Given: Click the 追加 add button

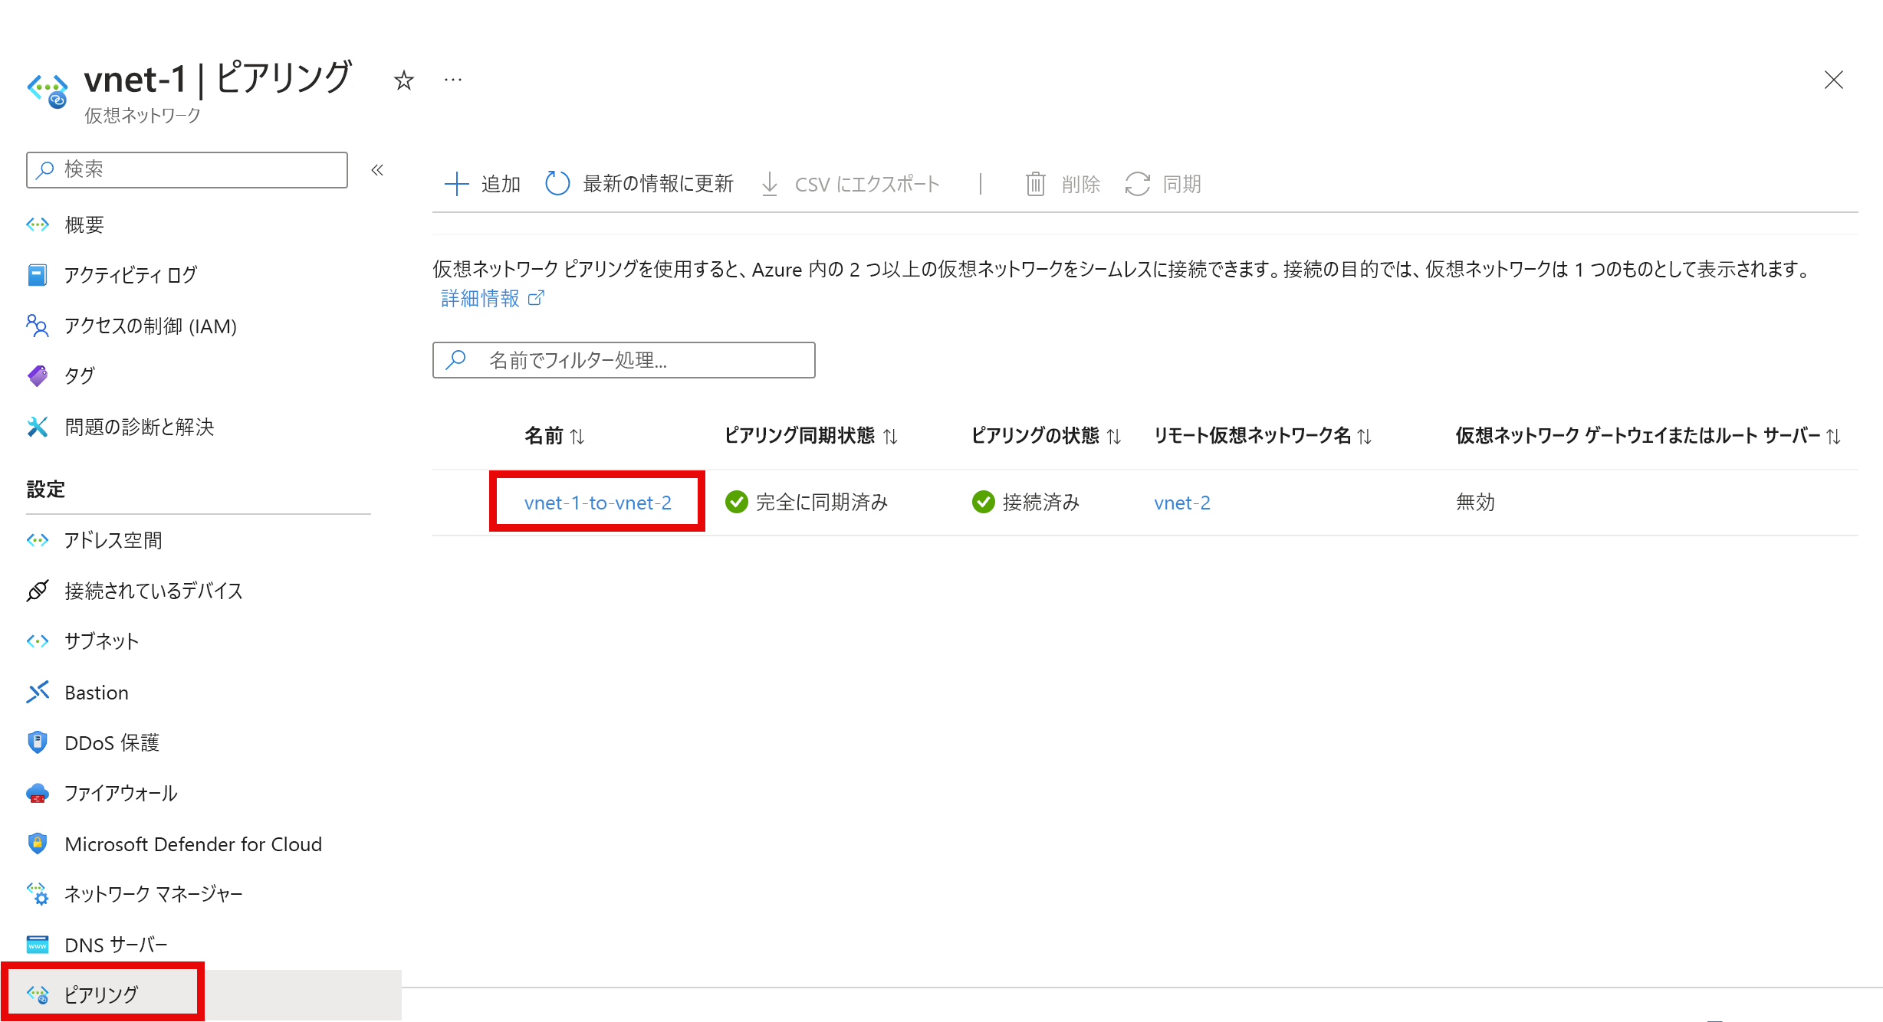Looking at the screenshot, I should (482, 184).
